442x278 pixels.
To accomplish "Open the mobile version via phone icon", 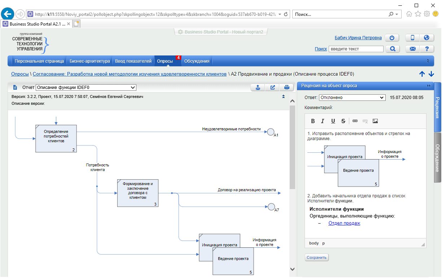I will click(x=412, y=38).
